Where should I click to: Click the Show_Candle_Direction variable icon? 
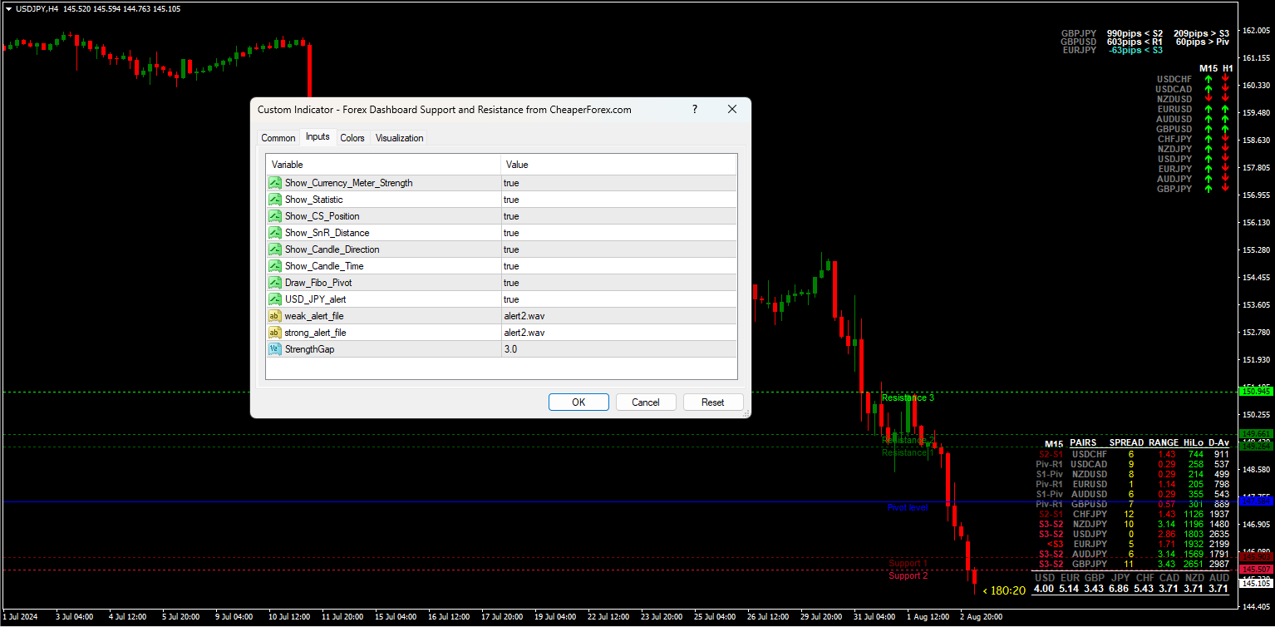pos(275,249)
